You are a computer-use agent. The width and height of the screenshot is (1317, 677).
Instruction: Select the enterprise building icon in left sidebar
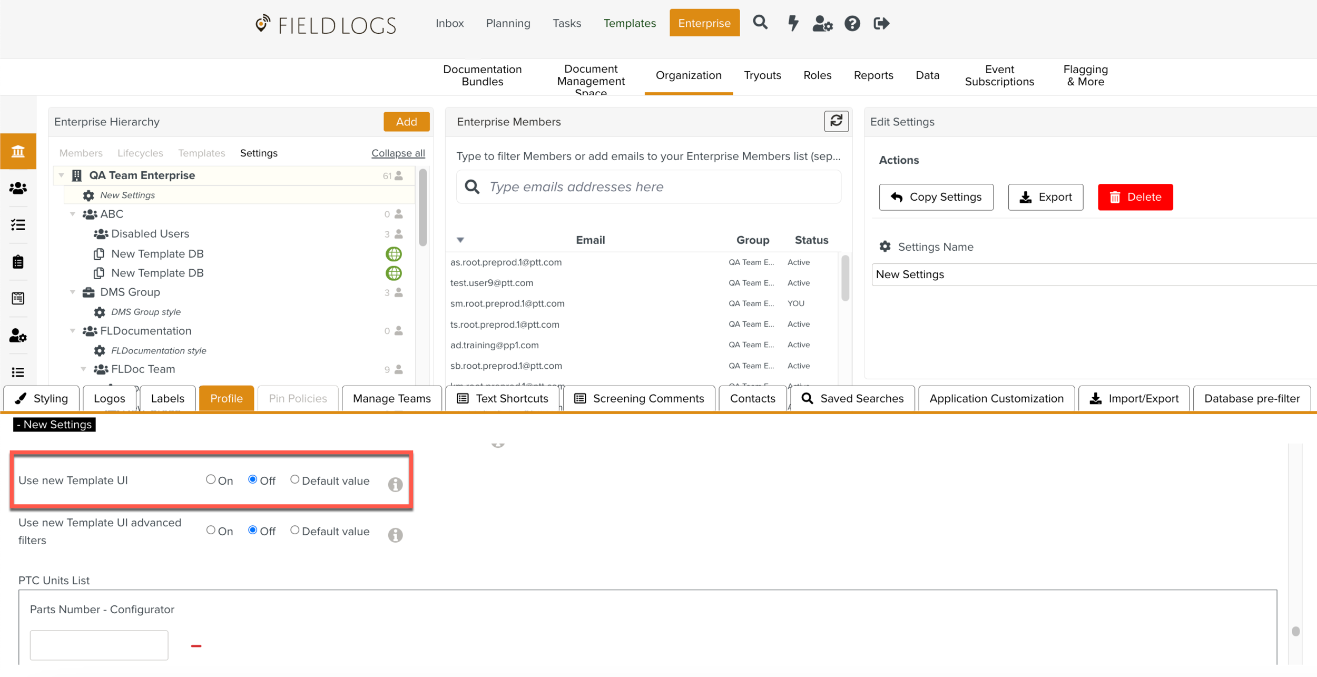point(18,151)
